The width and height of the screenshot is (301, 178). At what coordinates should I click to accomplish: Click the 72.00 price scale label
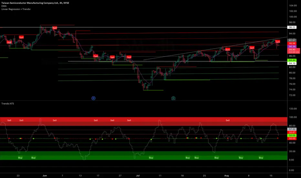click(x=292, y=95)
